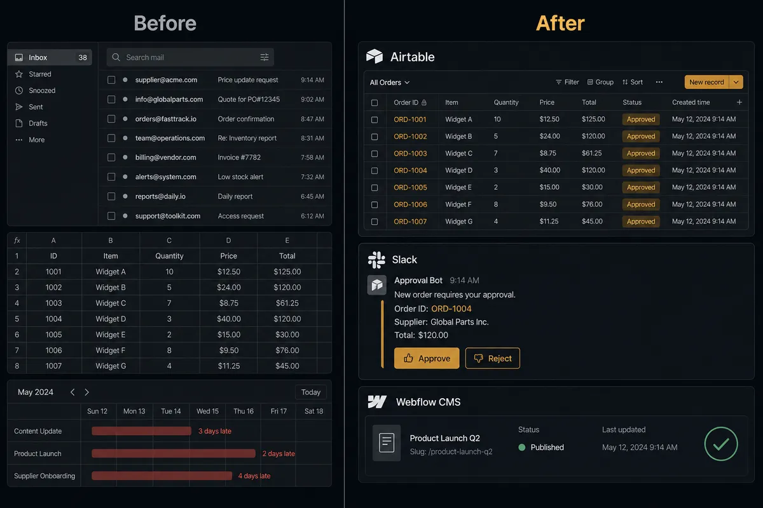Select checkbox for orders@fasttrack.io email
Viewport: 763px width, 508px height.
[x=111, y=119]
